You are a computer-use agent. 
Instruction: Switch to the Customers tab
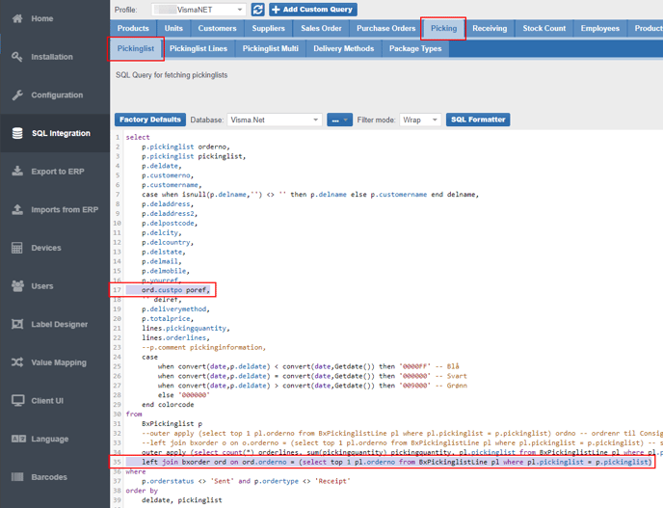[x=217, y=28]
